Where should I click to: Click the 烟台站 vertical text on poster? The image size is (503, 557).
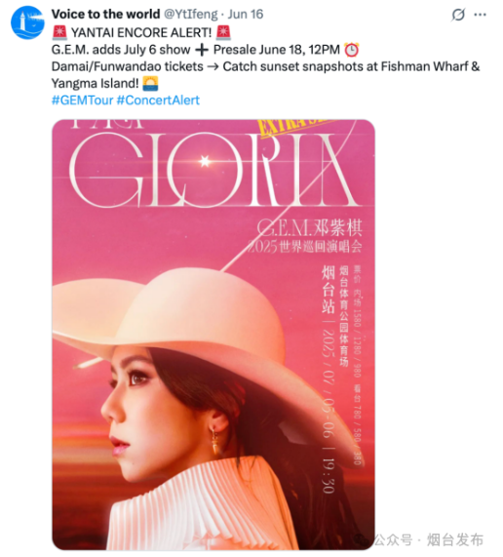click(x=328, y=289)
